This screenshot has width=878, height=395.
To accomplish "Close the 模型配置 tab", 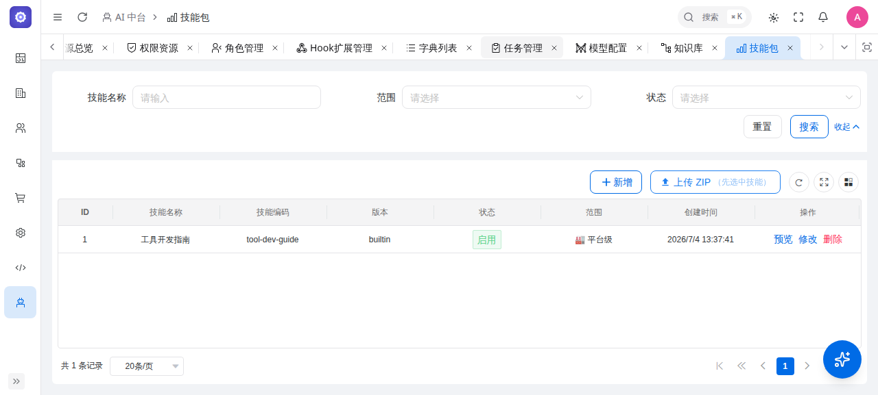I will [639, 48].
